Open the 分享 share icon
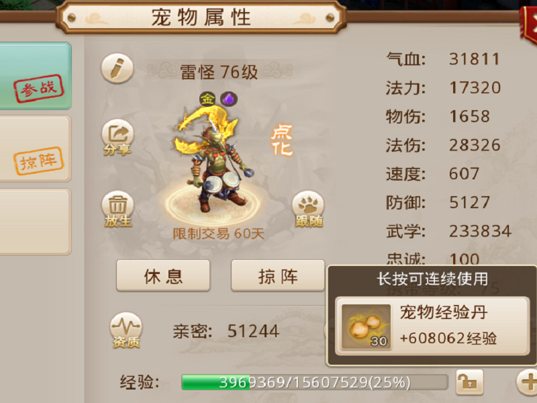The height and width of the screenshot is (403, 537). (x=117, y=138)
